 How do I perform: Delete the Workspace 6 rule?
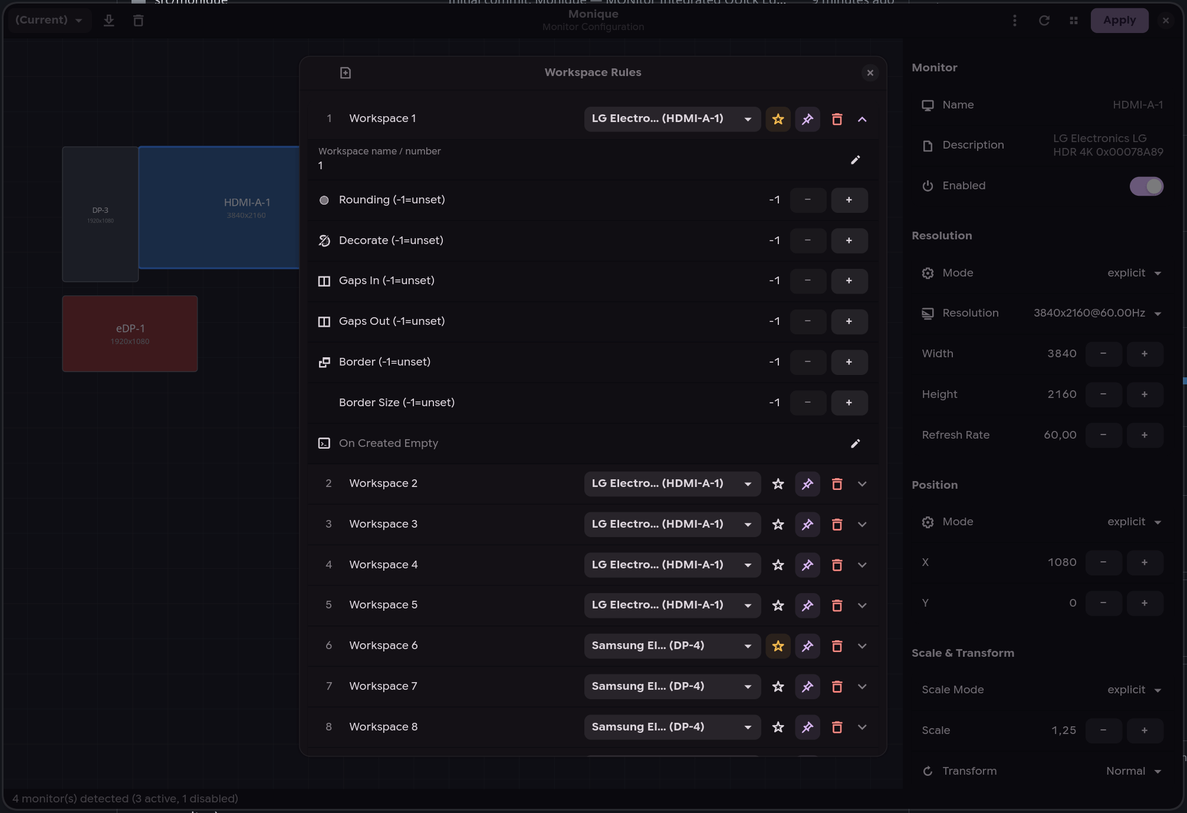pyautogui.click(x=837, y=646)
